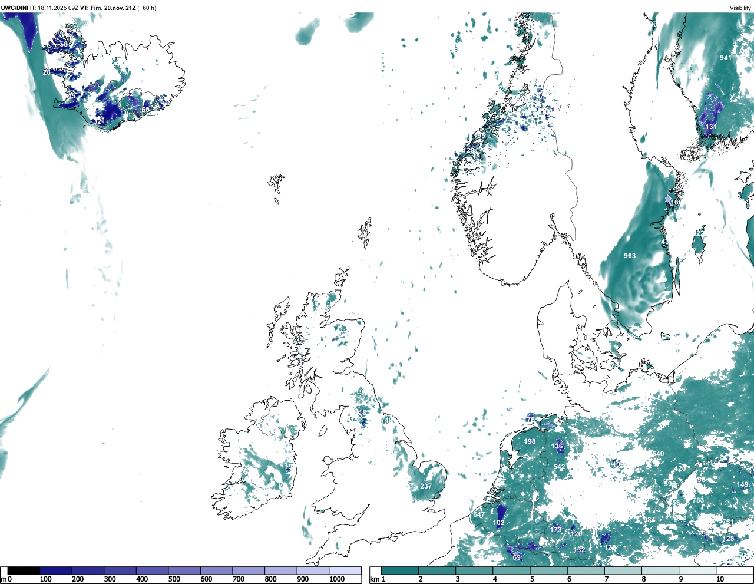Image resolution: width=754 pixels, height=584 pixels.
Task: Click the 136 visibility value label
Action: tap(557, 446)
